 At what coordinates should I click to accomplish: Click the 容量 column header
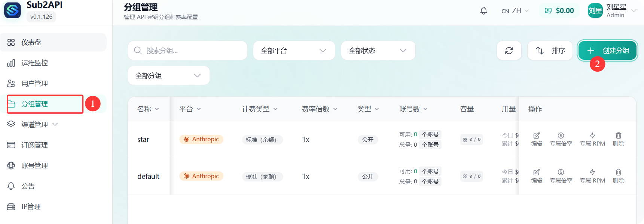point(467,109)
